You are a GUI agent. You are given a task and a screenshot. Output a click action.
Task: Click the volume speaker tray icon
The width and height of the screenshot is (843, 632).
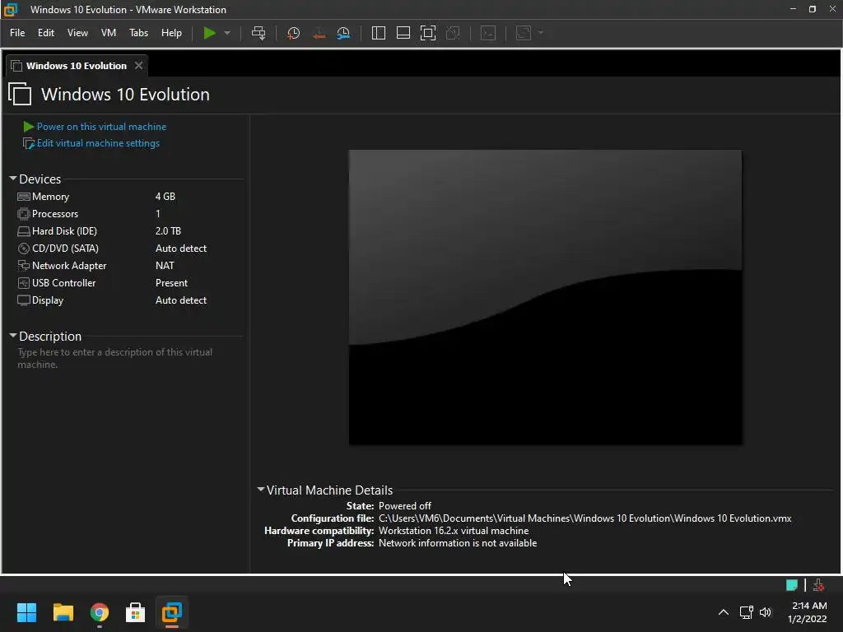[766, 612]
